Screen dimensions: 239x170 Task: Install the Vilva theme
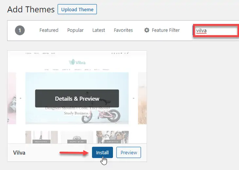tap(102, 152)
